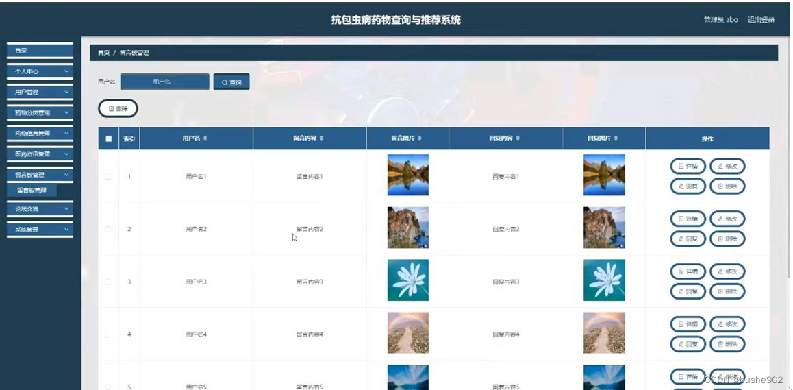Image resolution: width=793 pixels, height=390 pixels.
Task: Focus the 用户名 search input field
Action: pyautogui.click(x=165, y=82)
